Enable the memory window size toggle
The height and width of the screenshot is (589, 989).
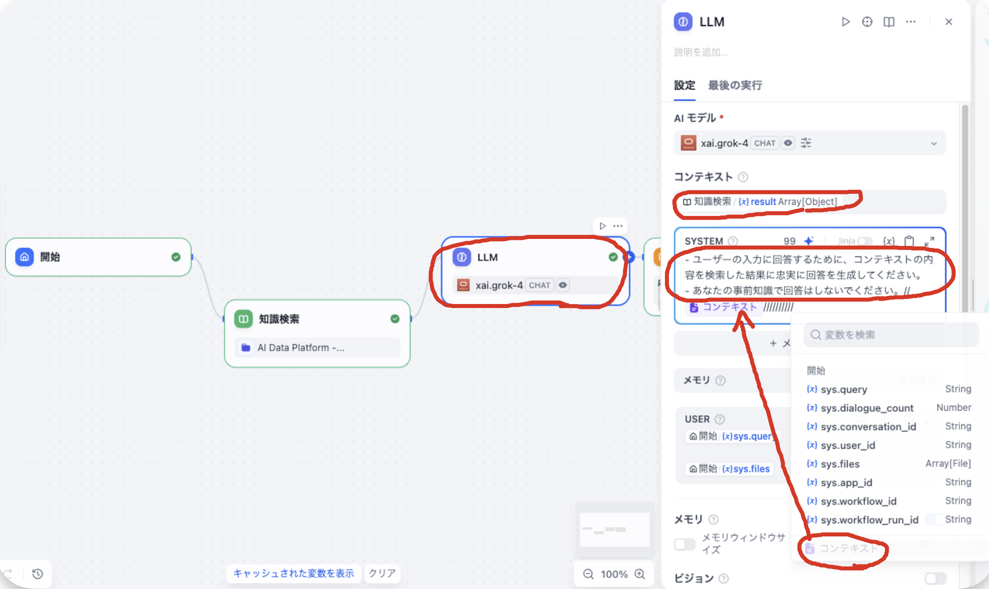684,544
